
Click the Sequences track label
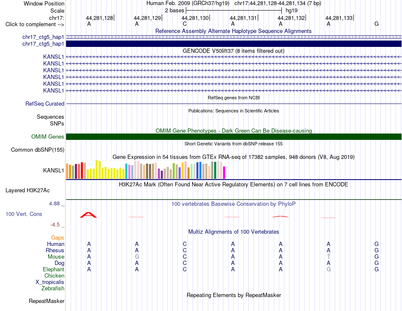[50, 117]
